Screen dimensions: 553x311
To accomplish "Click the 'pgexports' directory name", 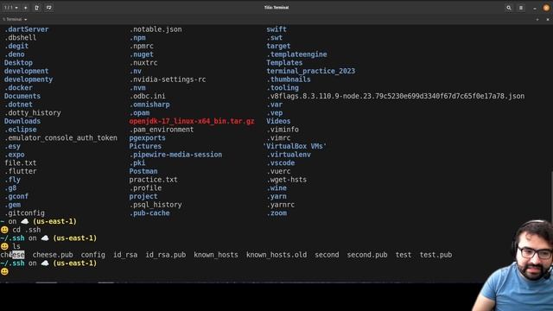I will 148,137.
